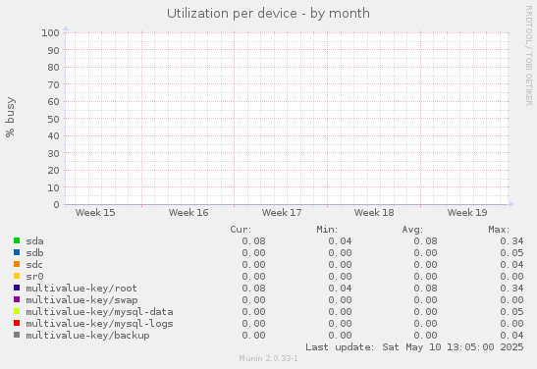Click the 'multivalue-key/mysql-data' legend label

point(99,312)
